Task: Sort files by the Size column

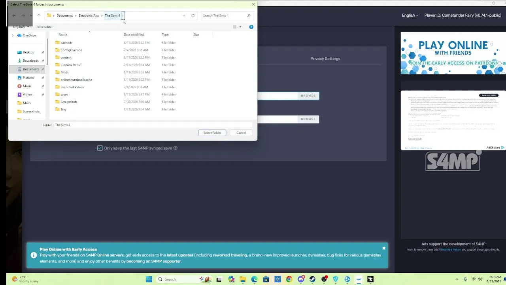Action: (196, 34)
